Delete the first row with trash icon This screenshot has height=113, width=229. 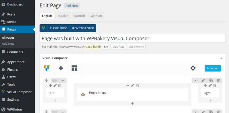[x=218, y=80]
